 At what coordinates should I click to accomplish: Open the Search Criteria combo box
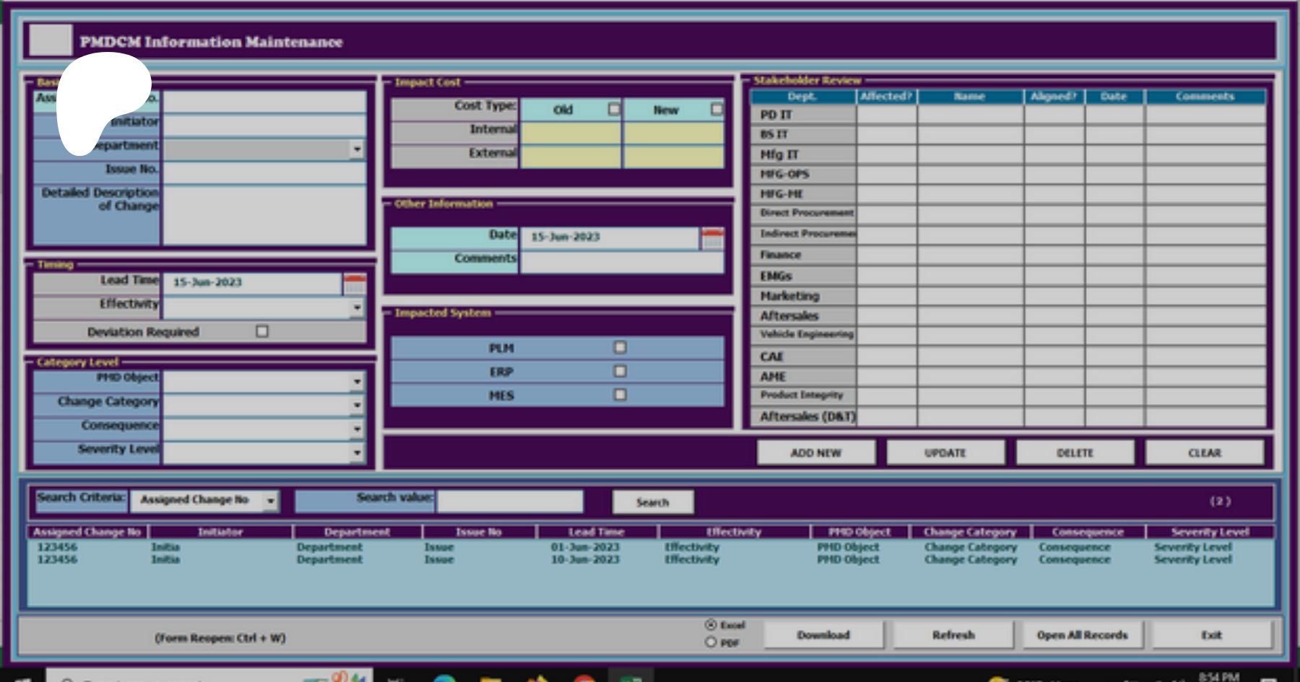pyautogui.click(x=271, y=500)
